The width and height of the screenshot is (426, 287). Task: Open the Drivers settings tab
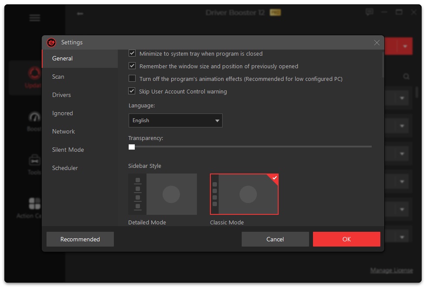(x=80, y=95)
